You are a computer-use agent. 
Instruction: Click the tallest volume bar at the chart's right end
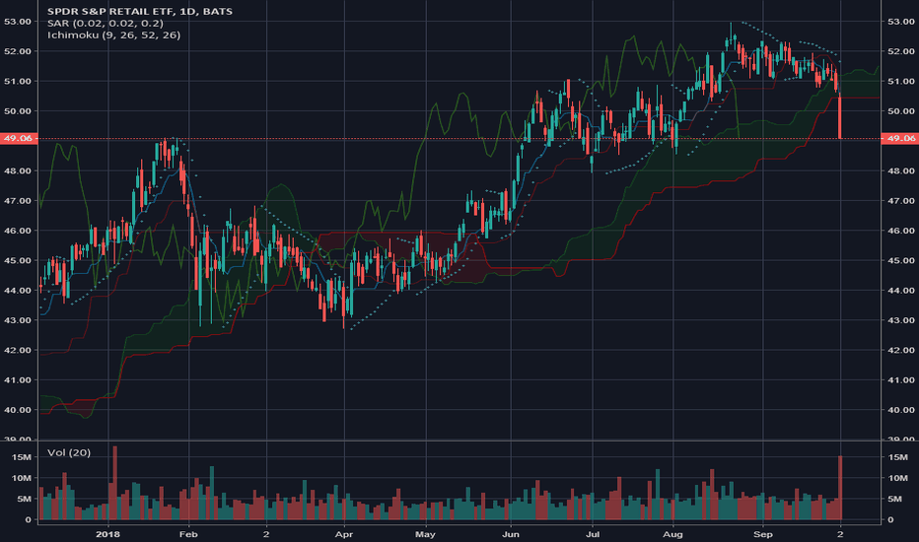click(840, 488)
